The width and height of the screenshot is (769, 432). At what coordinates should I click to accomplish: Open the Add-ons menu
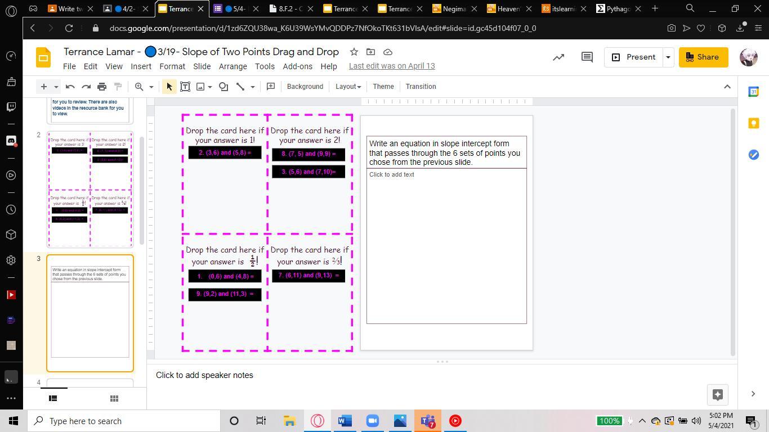tap(298, 66)
